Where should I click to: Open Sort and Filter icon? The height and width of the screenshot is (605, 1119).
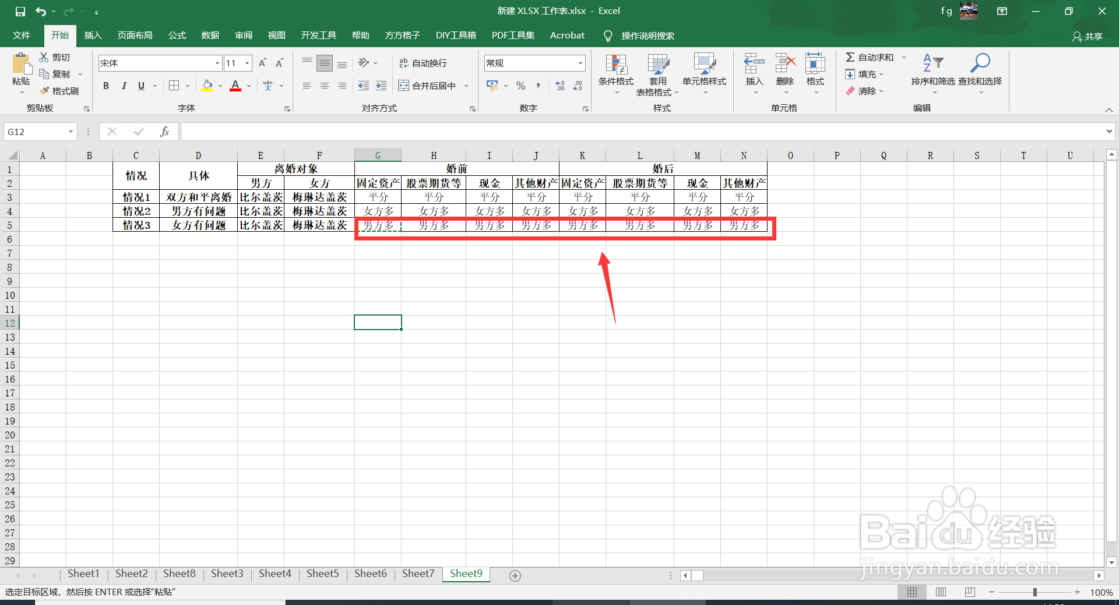932,63
